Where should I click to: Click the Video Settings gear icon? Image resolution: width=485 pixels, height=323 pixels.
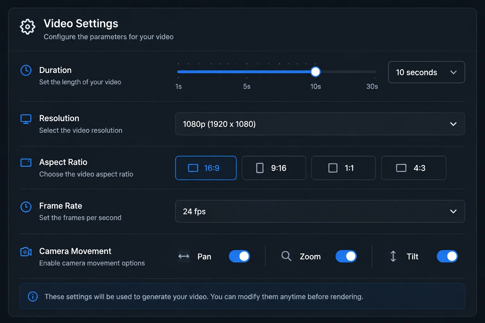pos(27,27)
